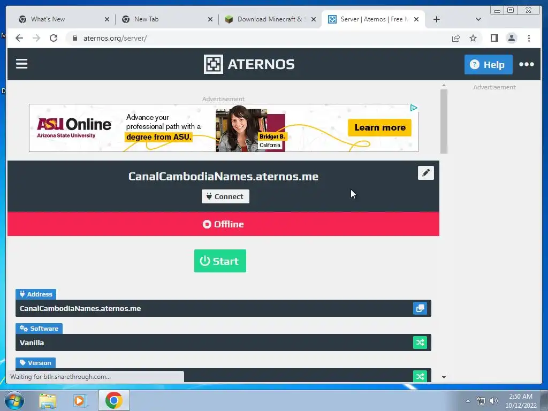Click the Aternos logo
The image size is (548, 411).
tap(249, 64)
